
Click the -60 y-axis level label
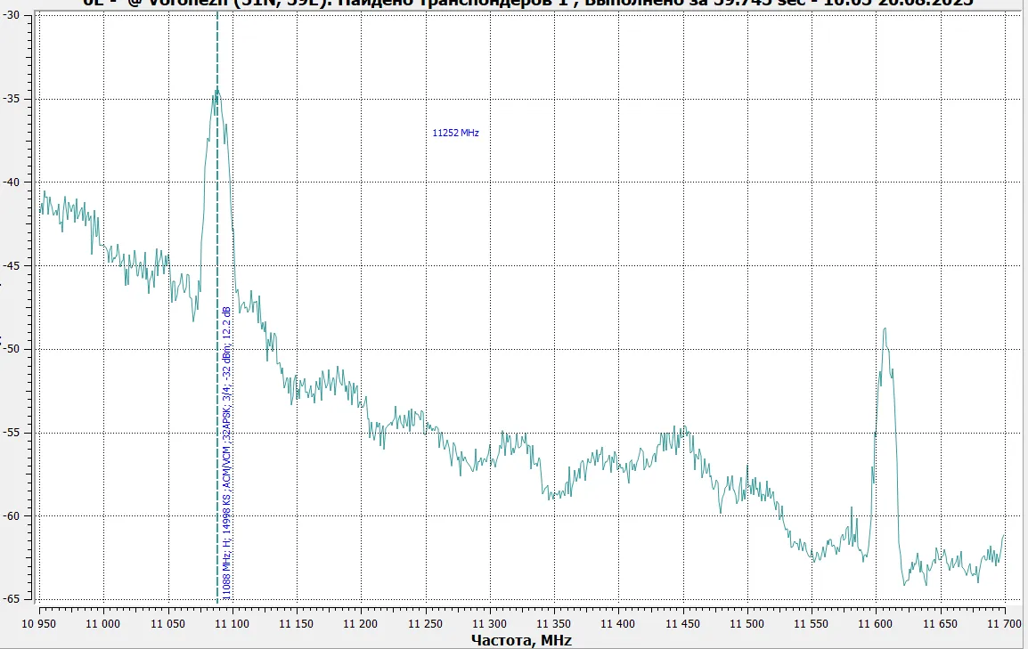(x=15, y=515)
